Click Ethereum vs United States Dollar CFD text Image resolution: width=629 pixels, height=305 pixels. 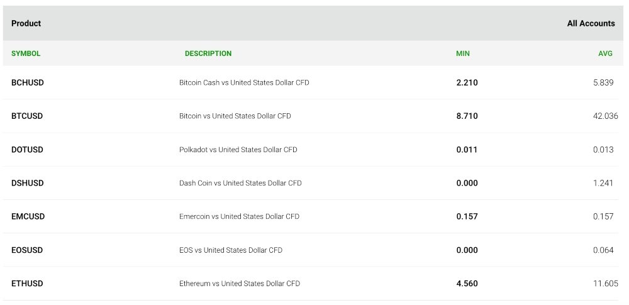coord(240,284)
